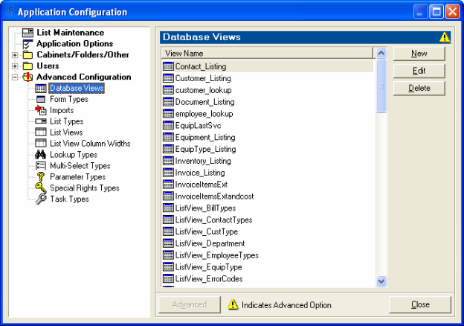Open List Types in the tree
The width and height of the screenshot is (464, 326).
[67, 121]
